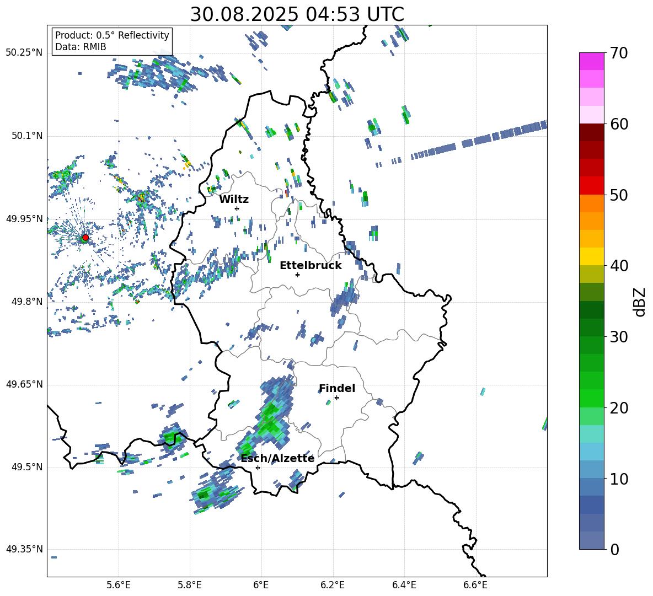Image resolution: width=653 pixels, height=596 pixels.
Task: Click the Esch/Alzette station cross marker
Action: pyautogui.click(x=258, y=468)
